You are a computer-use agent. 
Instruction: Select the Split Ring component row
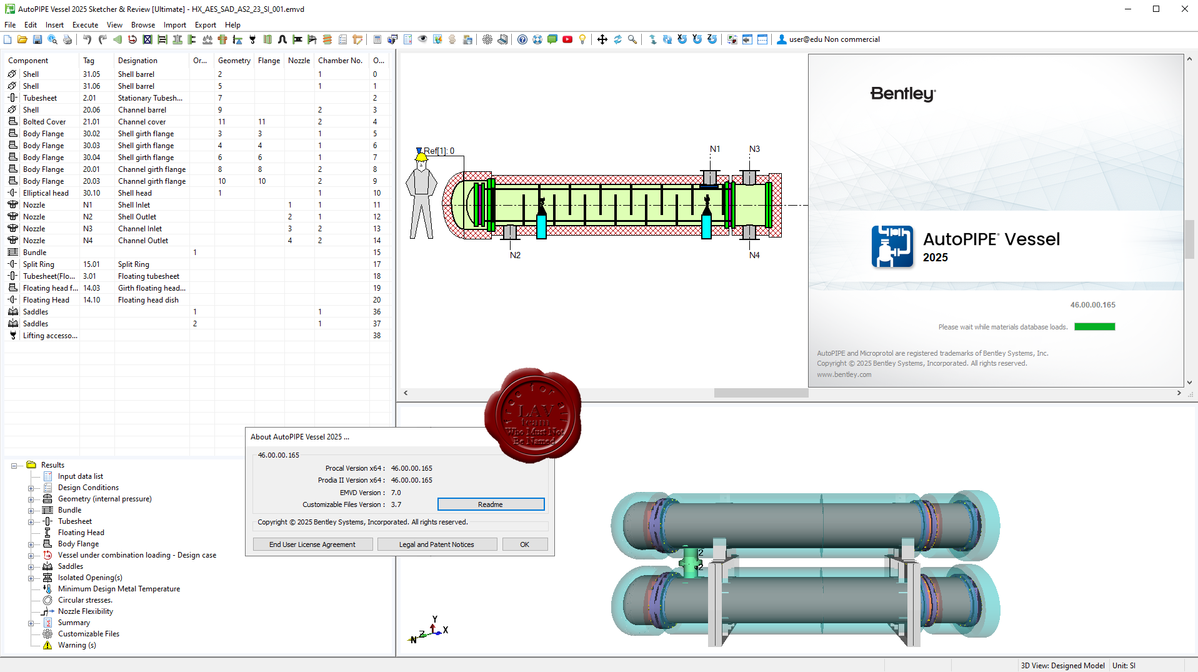(x=197, y=264)
